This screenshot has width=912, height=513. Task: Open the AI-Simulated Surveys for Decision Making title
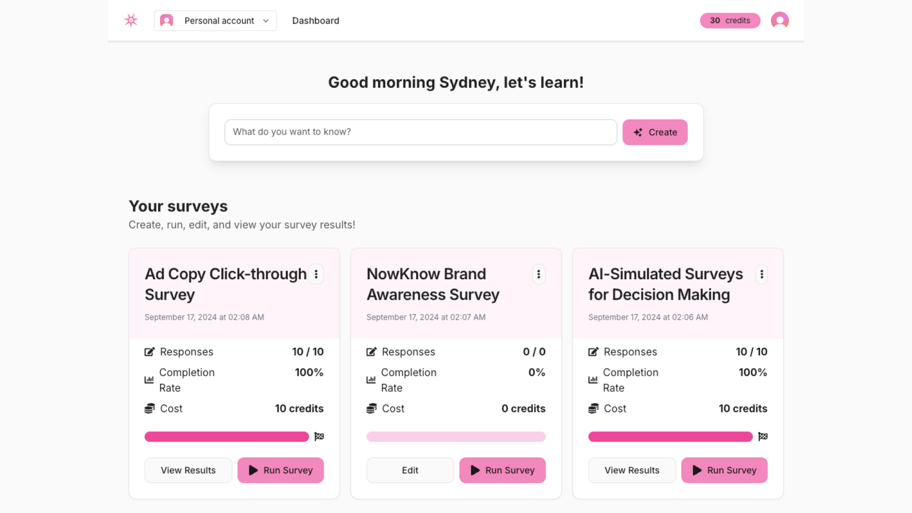tap(665, 284)
